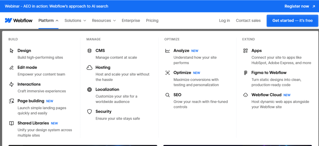Click the SEO magnifier icon
This screenshot has width=319, height=146.
(x=167, y=95)
